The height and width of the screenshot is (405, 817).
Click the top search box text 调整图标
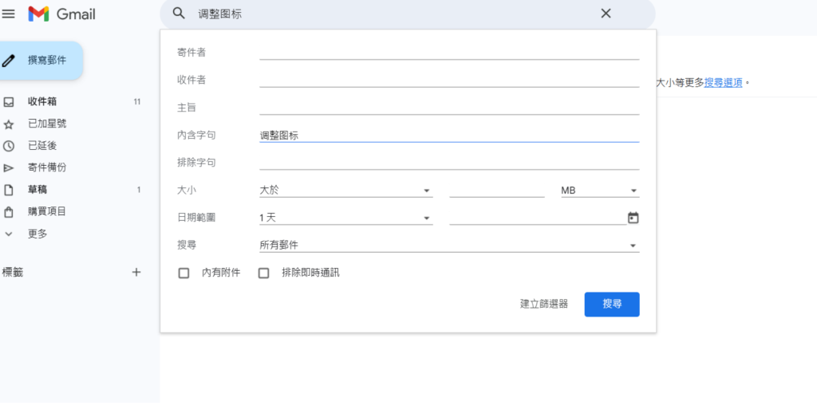click(220, 14)
